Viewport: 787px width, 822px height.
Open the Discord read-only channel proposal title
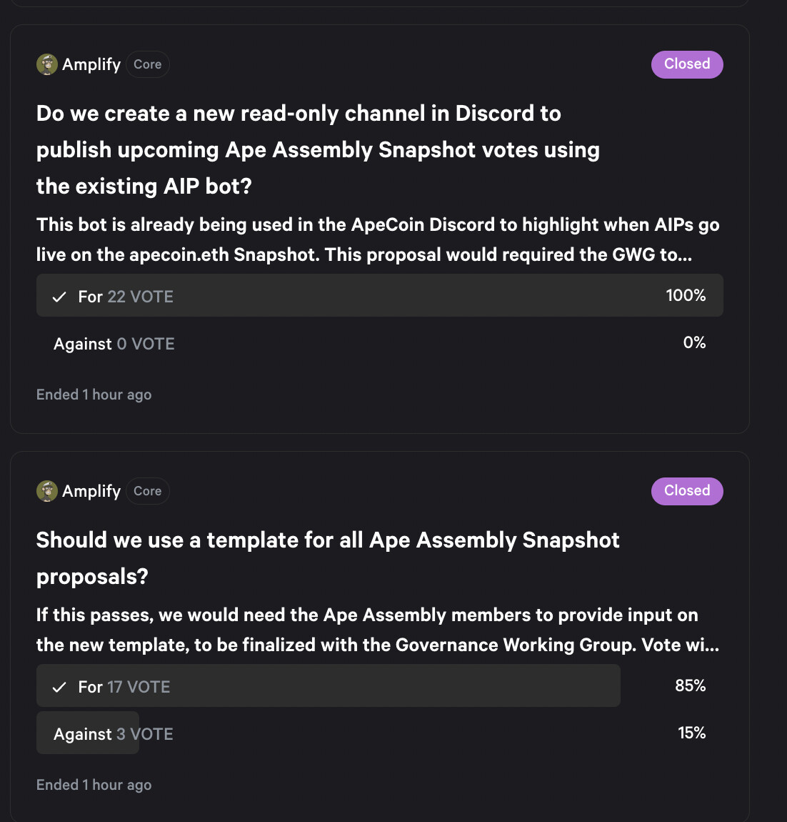(318, 150)
